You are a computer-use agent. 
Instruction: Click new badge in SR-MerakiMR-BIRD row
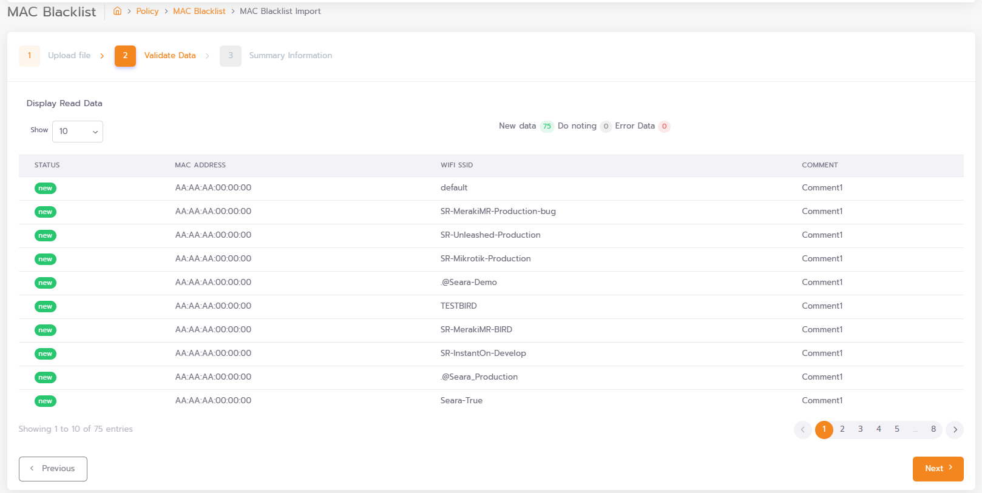46,330
